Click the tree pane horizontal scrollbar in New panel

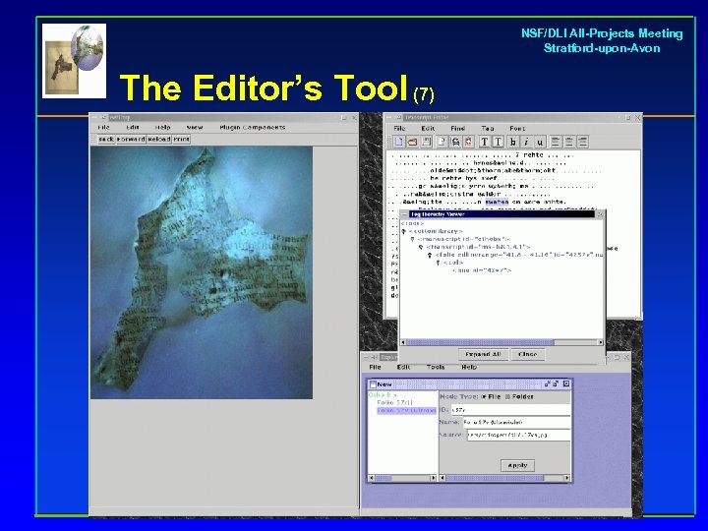[403, 478]
